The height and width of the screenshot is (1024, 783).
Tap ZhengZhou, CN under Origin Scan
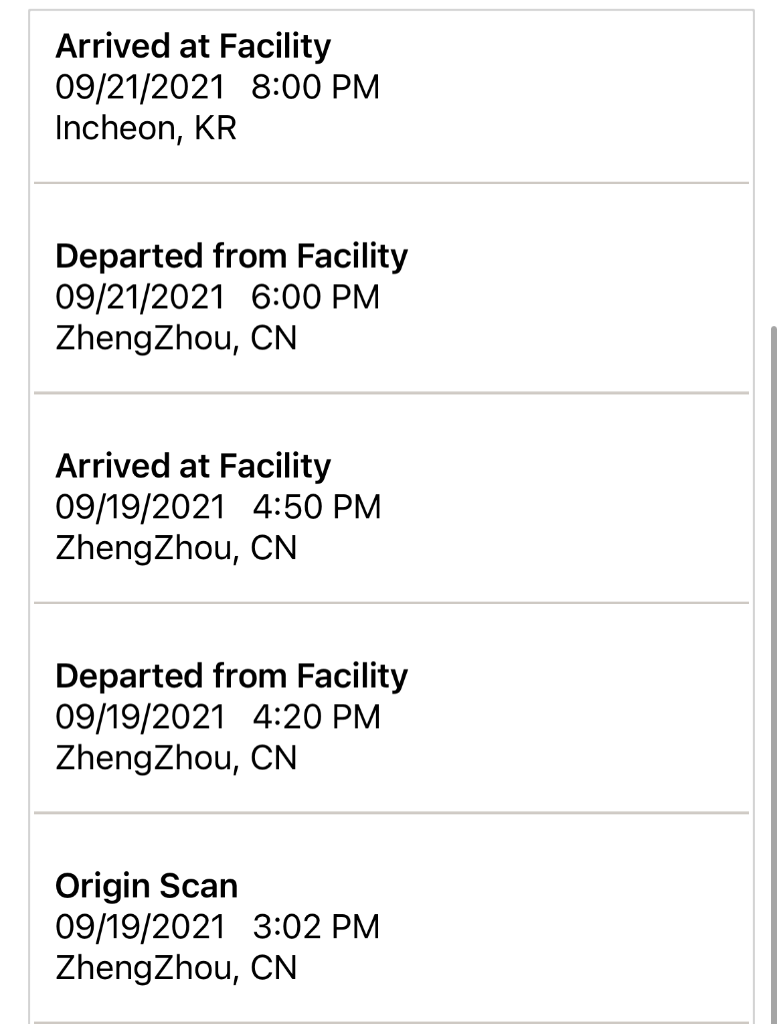pos(176,968)
